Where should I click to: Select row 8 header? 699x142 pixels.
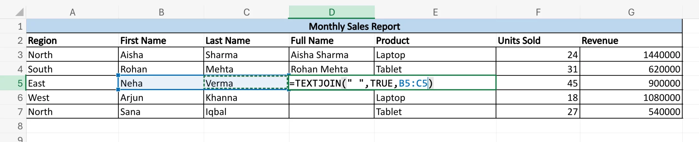[x=20, y=126]
